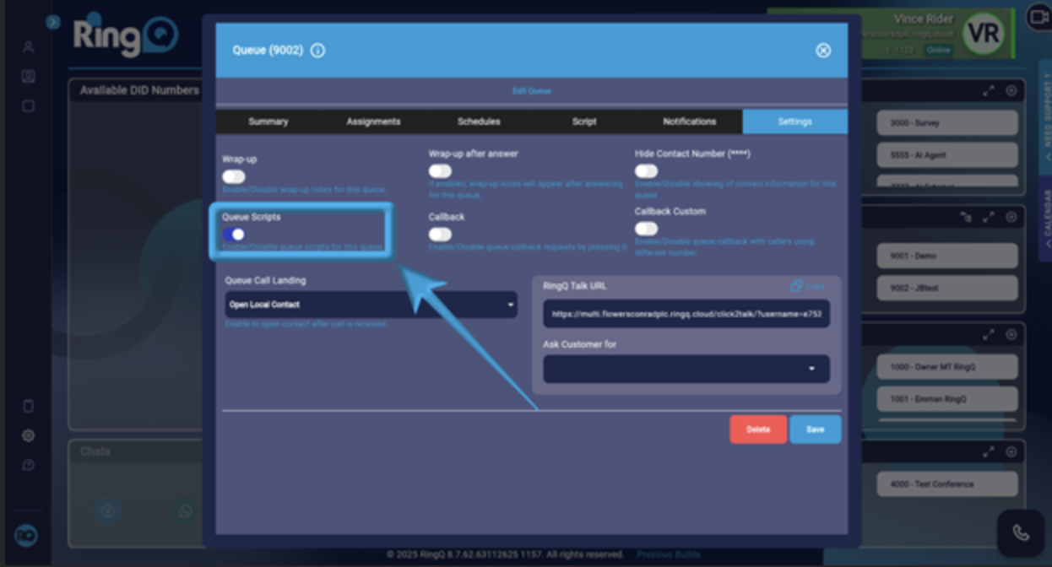
Task: Turn on the Callback toggle
Action: point(439,235)
